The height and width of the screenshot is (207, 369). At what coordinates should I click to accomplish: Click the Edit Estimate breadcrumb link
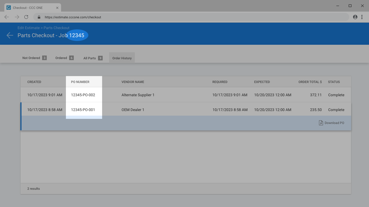29,28
